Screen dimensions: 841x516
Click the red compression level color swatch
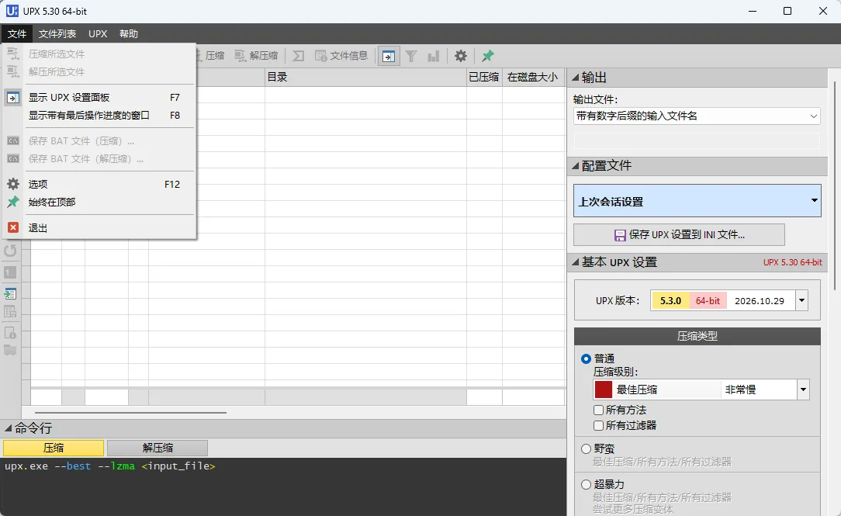coord(604,390)
